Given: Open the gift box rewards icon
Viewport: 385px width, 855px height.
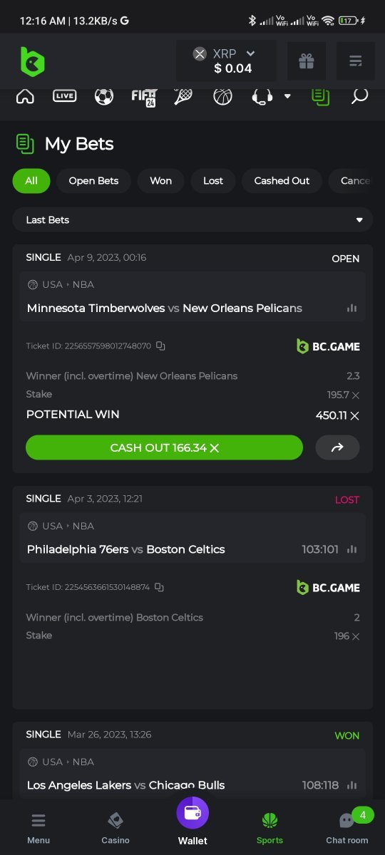Looking at the screenshot, I should click(307, 61).
